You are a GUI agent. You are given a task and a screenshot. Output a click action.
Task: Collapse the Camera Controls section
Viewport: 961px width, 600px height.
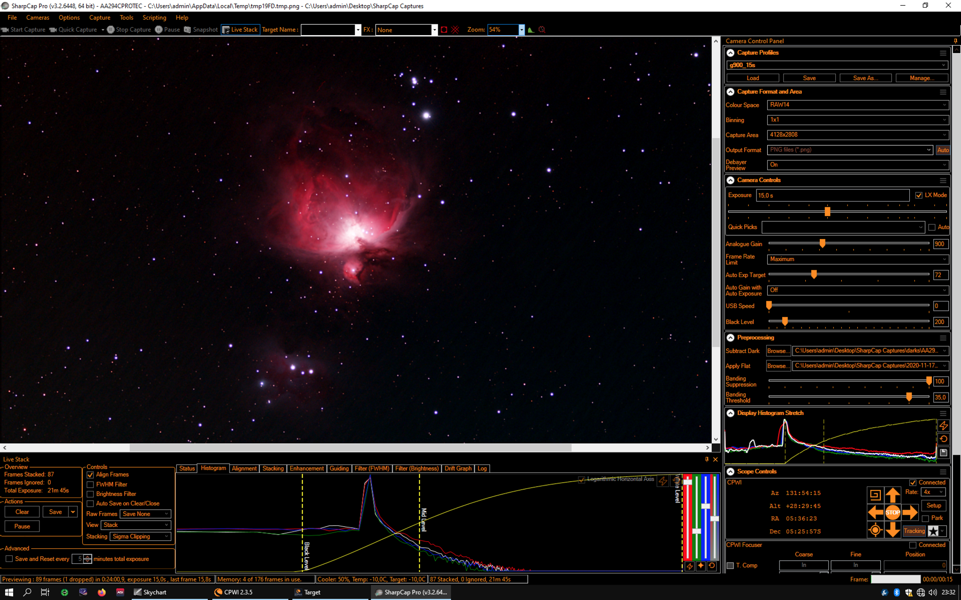coord(731,180)
